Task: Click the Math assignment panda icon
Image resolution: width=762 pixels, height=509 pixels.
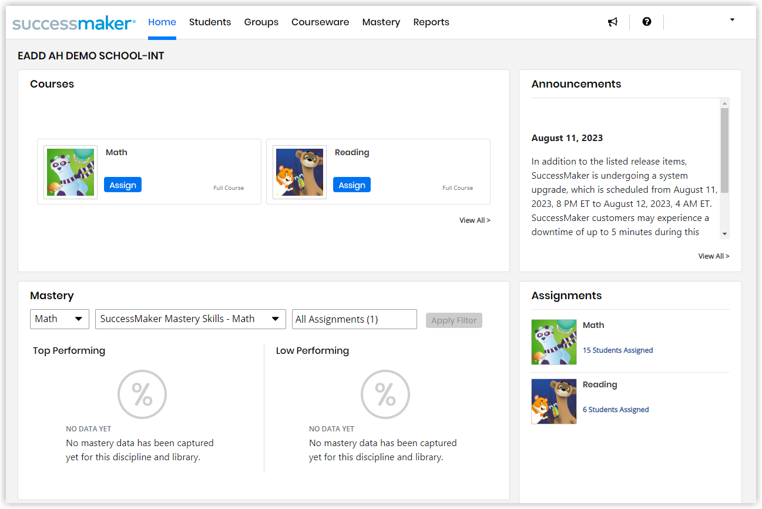Action: 553,341
